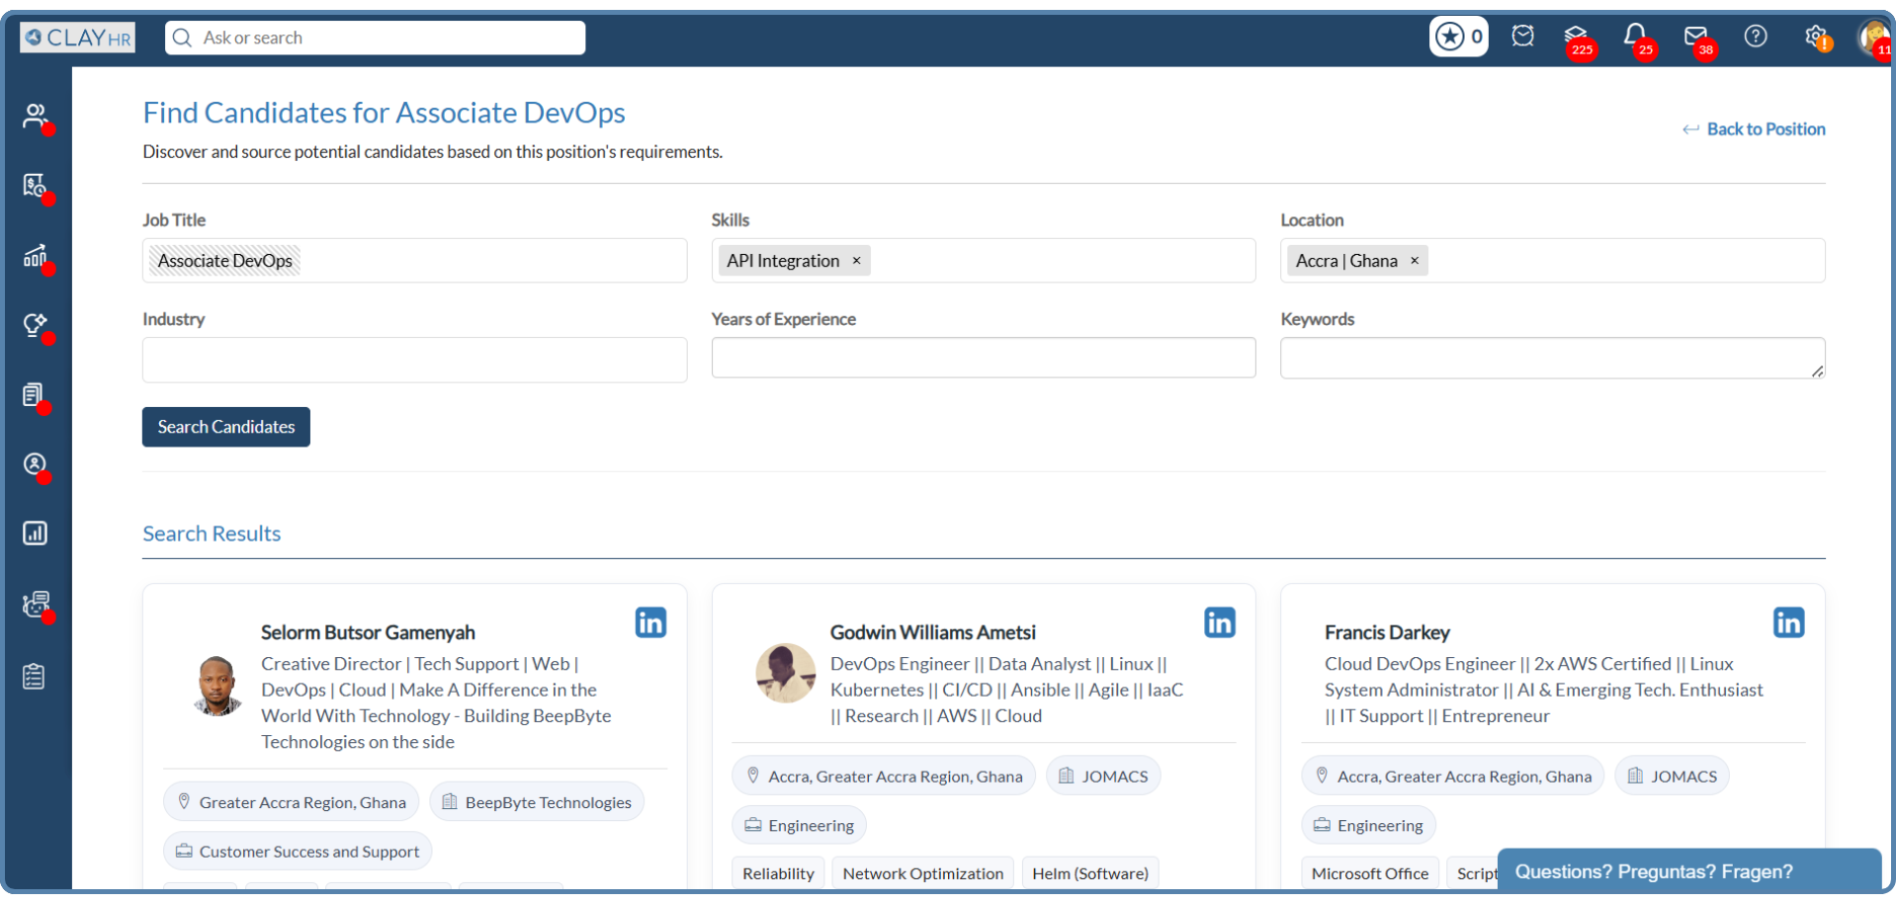
Task: Click the Microsoft Office skill tag
Action: click(1369, 873)
